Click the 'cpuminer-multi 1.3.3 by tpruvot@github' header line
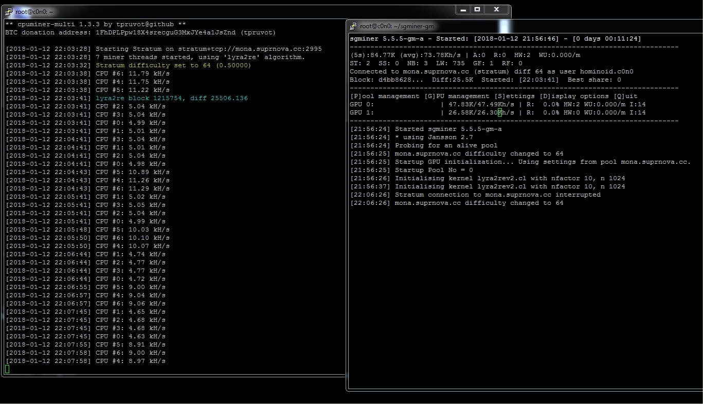The image size is (703, 404). coord(96,24)
